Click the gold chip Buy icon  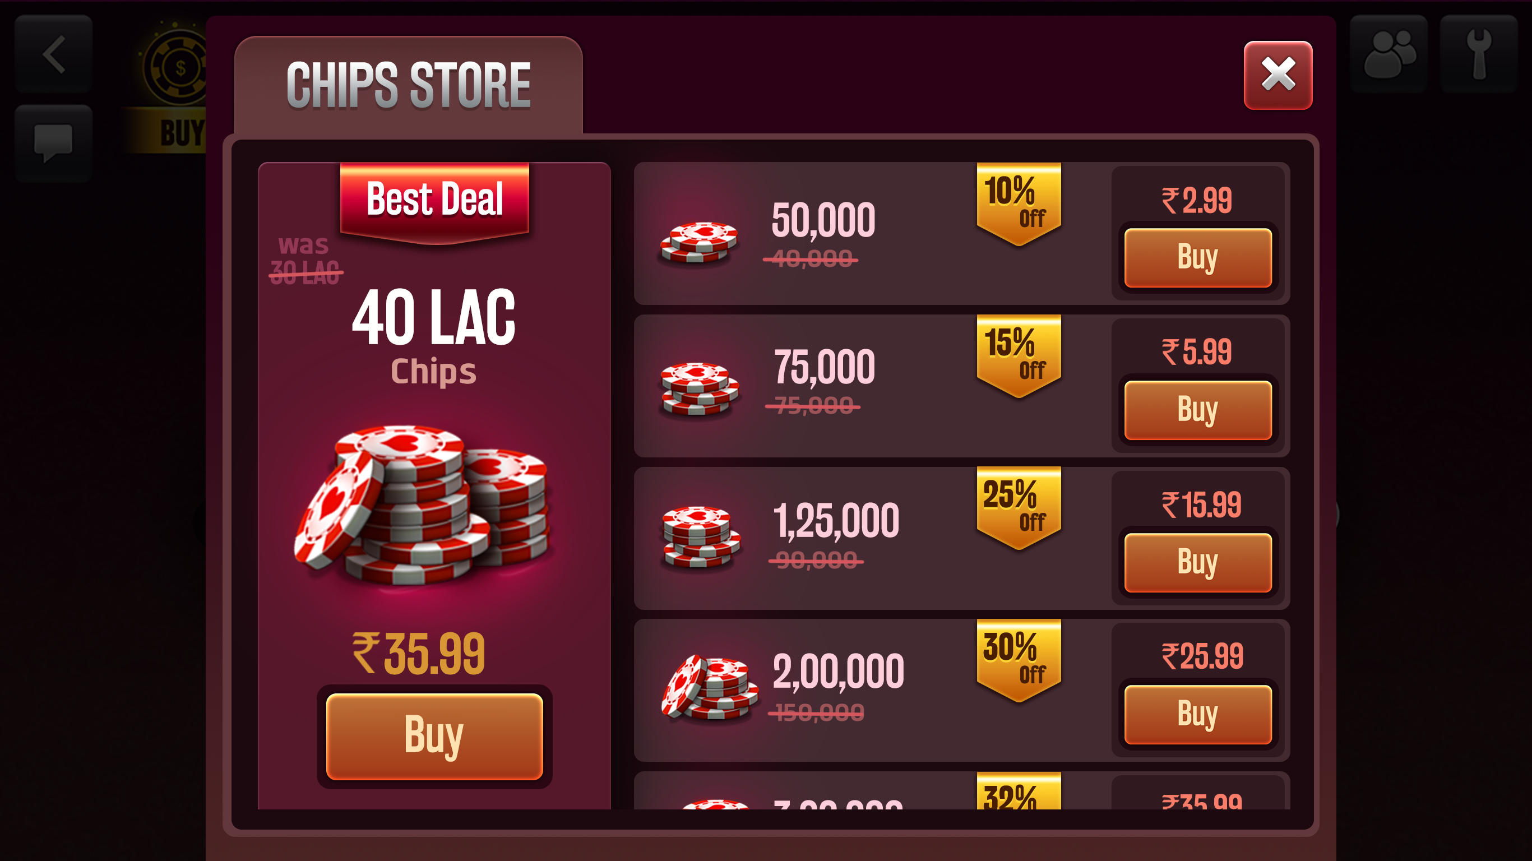coord(169,86)
